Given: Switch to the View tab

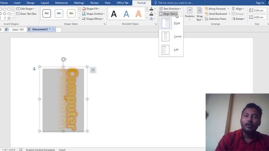Looking at the screenshot, I should [x=108, y=3].
